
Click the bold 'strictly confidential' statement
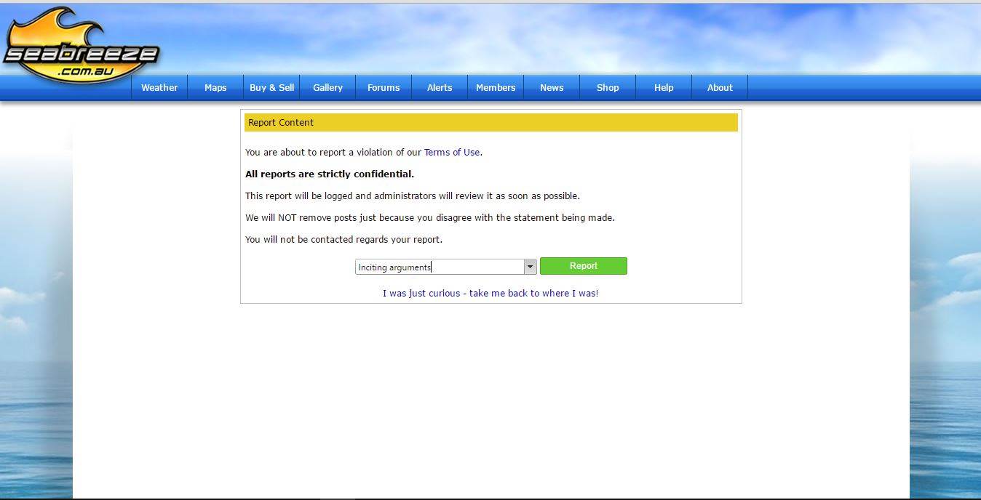[x=330, y=174]
